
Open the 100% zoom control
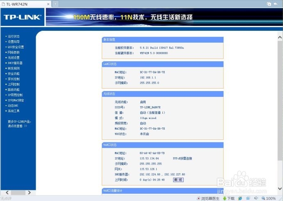[269, 199]
